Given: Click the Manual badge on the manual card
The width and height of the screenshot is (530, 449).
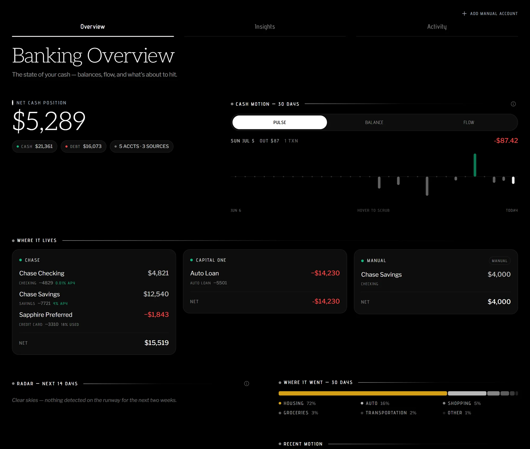Looking at the screenshot, I should [x=500, y=261].
